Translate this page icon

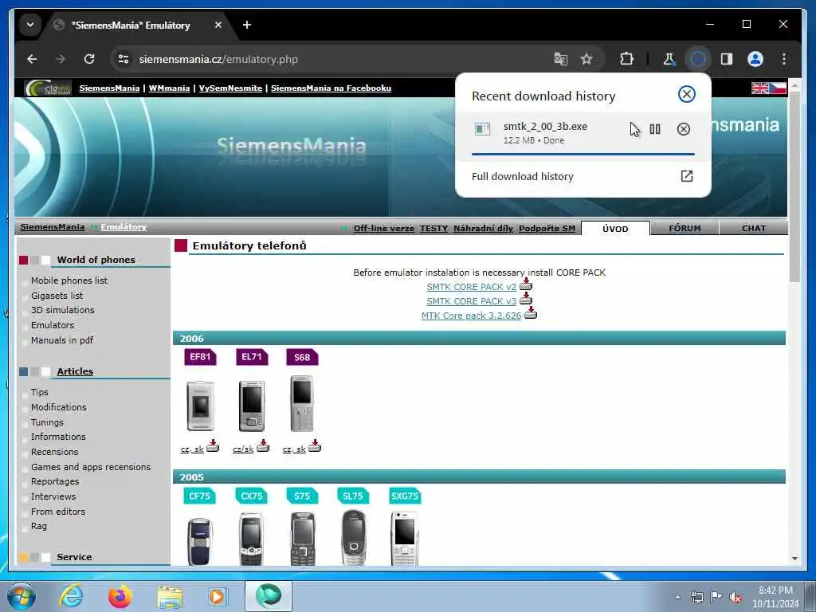(560, 59)
